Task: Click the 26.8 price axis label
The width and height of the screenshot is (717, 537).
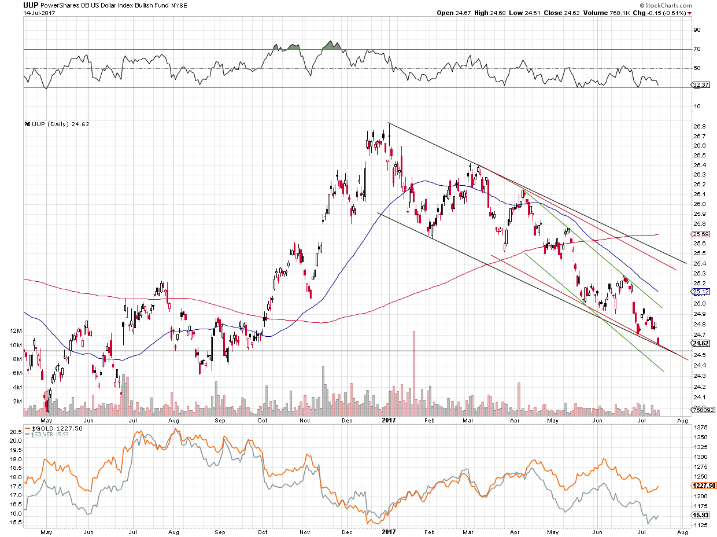Action: coord(698,127)
